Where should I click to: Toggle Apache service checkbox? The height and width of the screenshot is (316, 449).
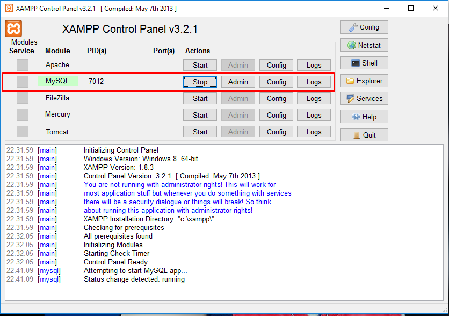click(x=23, y=65)
